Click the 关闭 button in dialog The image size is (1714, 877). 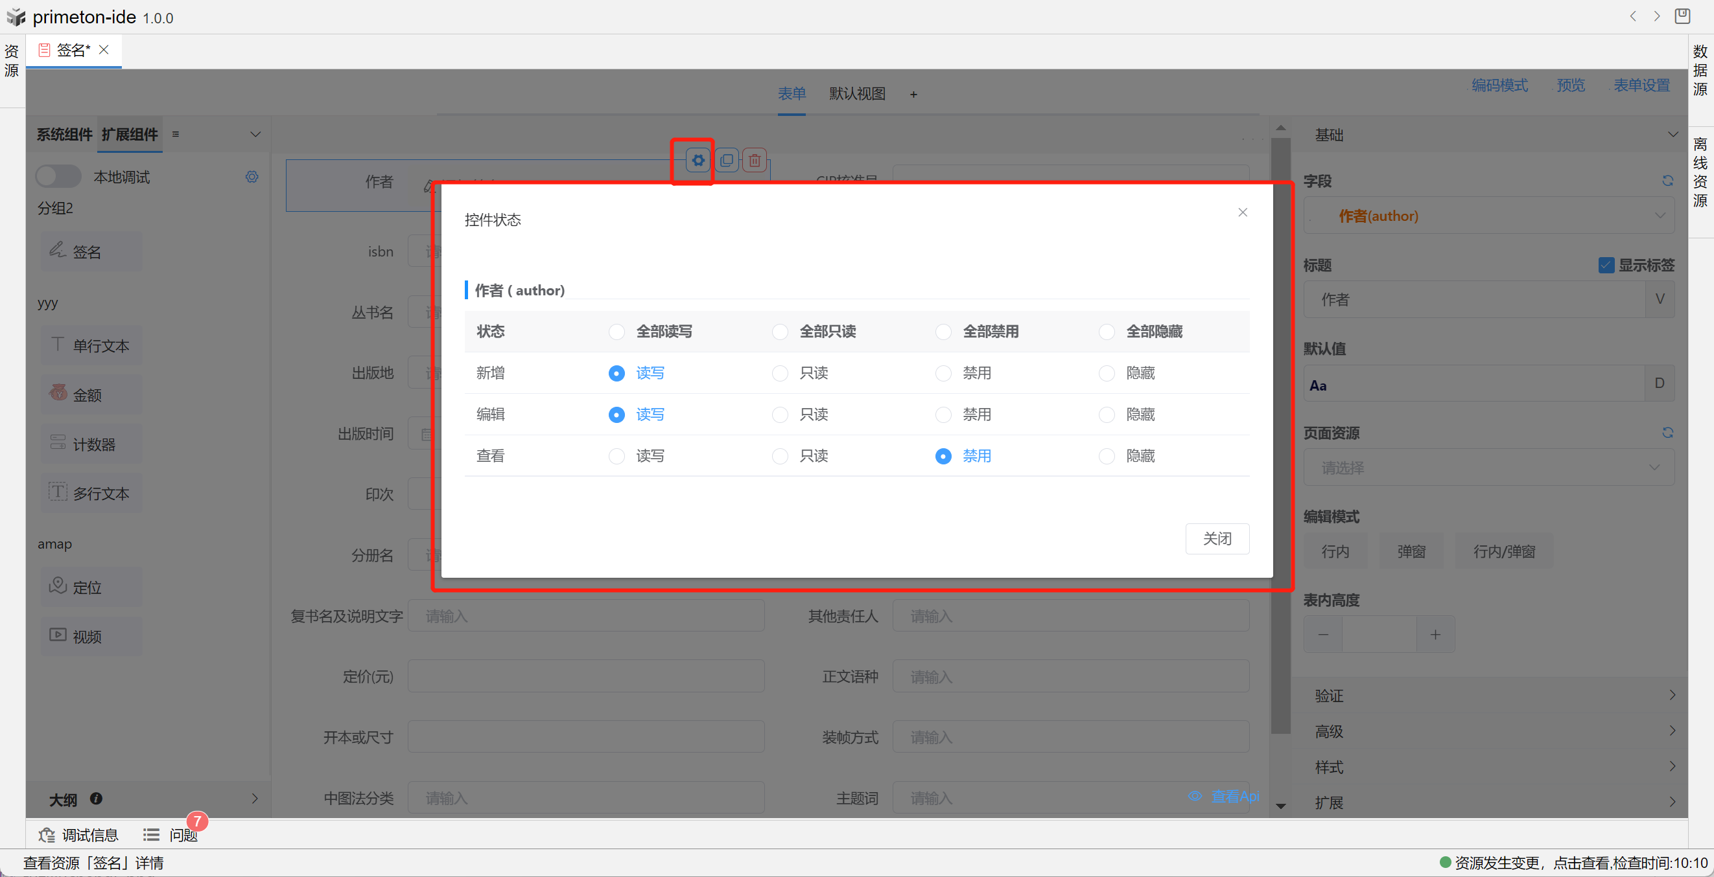click(1216, 538)
